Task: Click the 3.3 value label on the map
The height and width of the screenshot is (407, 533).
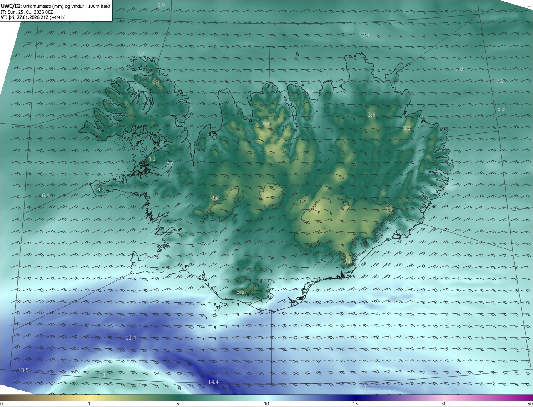Action: pos(240,293)
